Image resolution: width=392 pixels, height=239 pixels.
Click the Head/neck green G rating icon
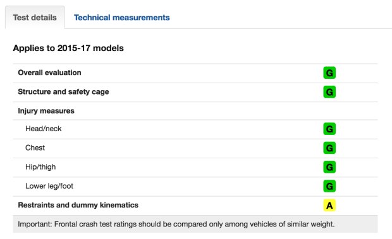pos(329,129)
